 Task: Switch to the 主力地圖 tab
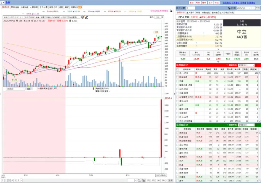tap(44, 7)
